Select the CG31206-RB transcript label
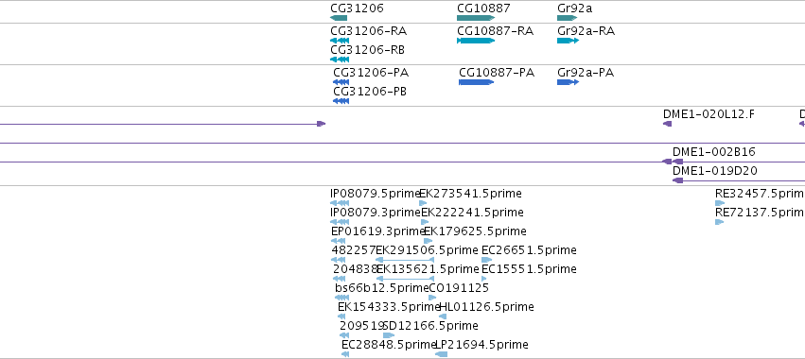Viewport: 805px width, 359px height. click(368, 50)
